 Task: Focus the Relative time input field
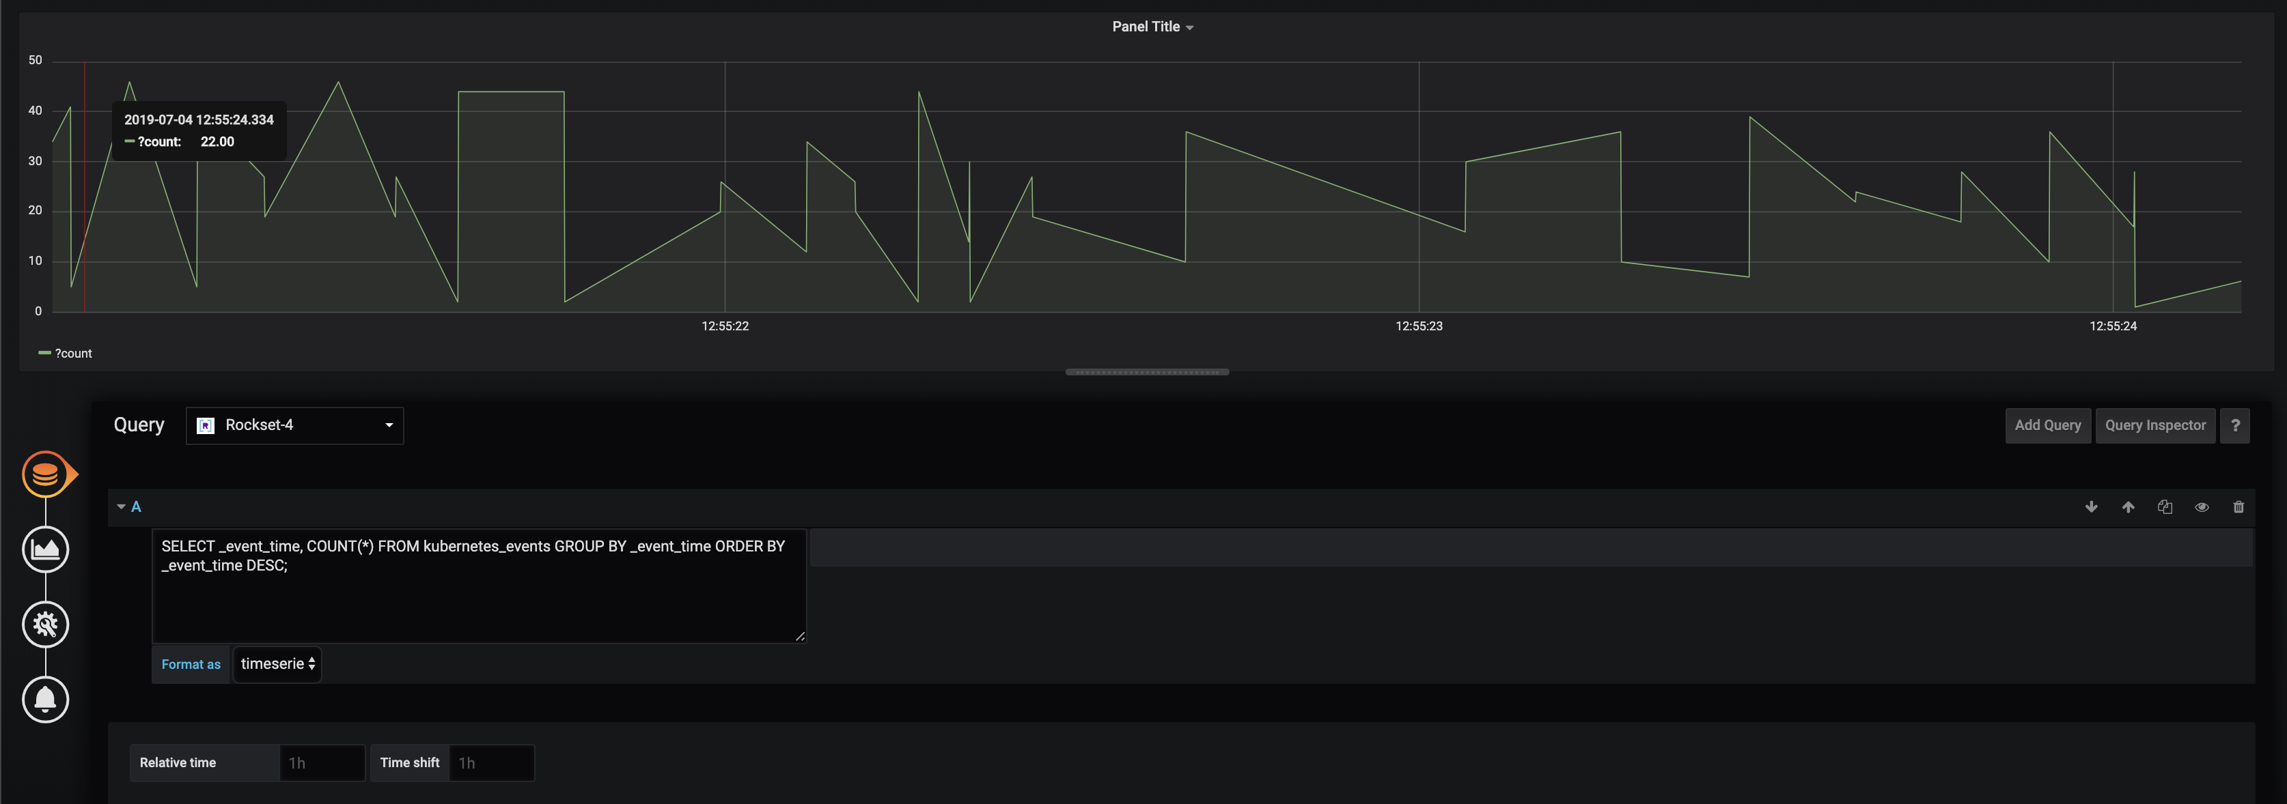321,762
